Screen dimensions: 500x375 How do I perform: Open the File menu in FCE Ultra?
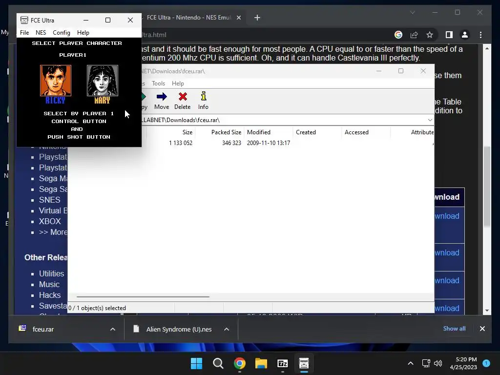(x=24, y=33)
